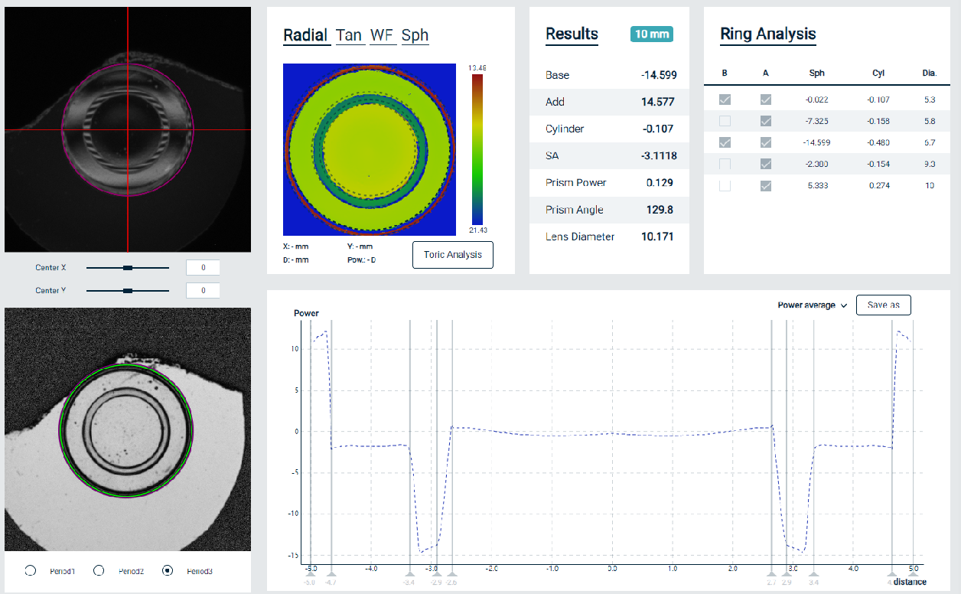The height and width of the screenshot is (594, 961).
Task: Click the -2.6 zone marker triangle
Action: pyautogui.click(x=453, y=573)
